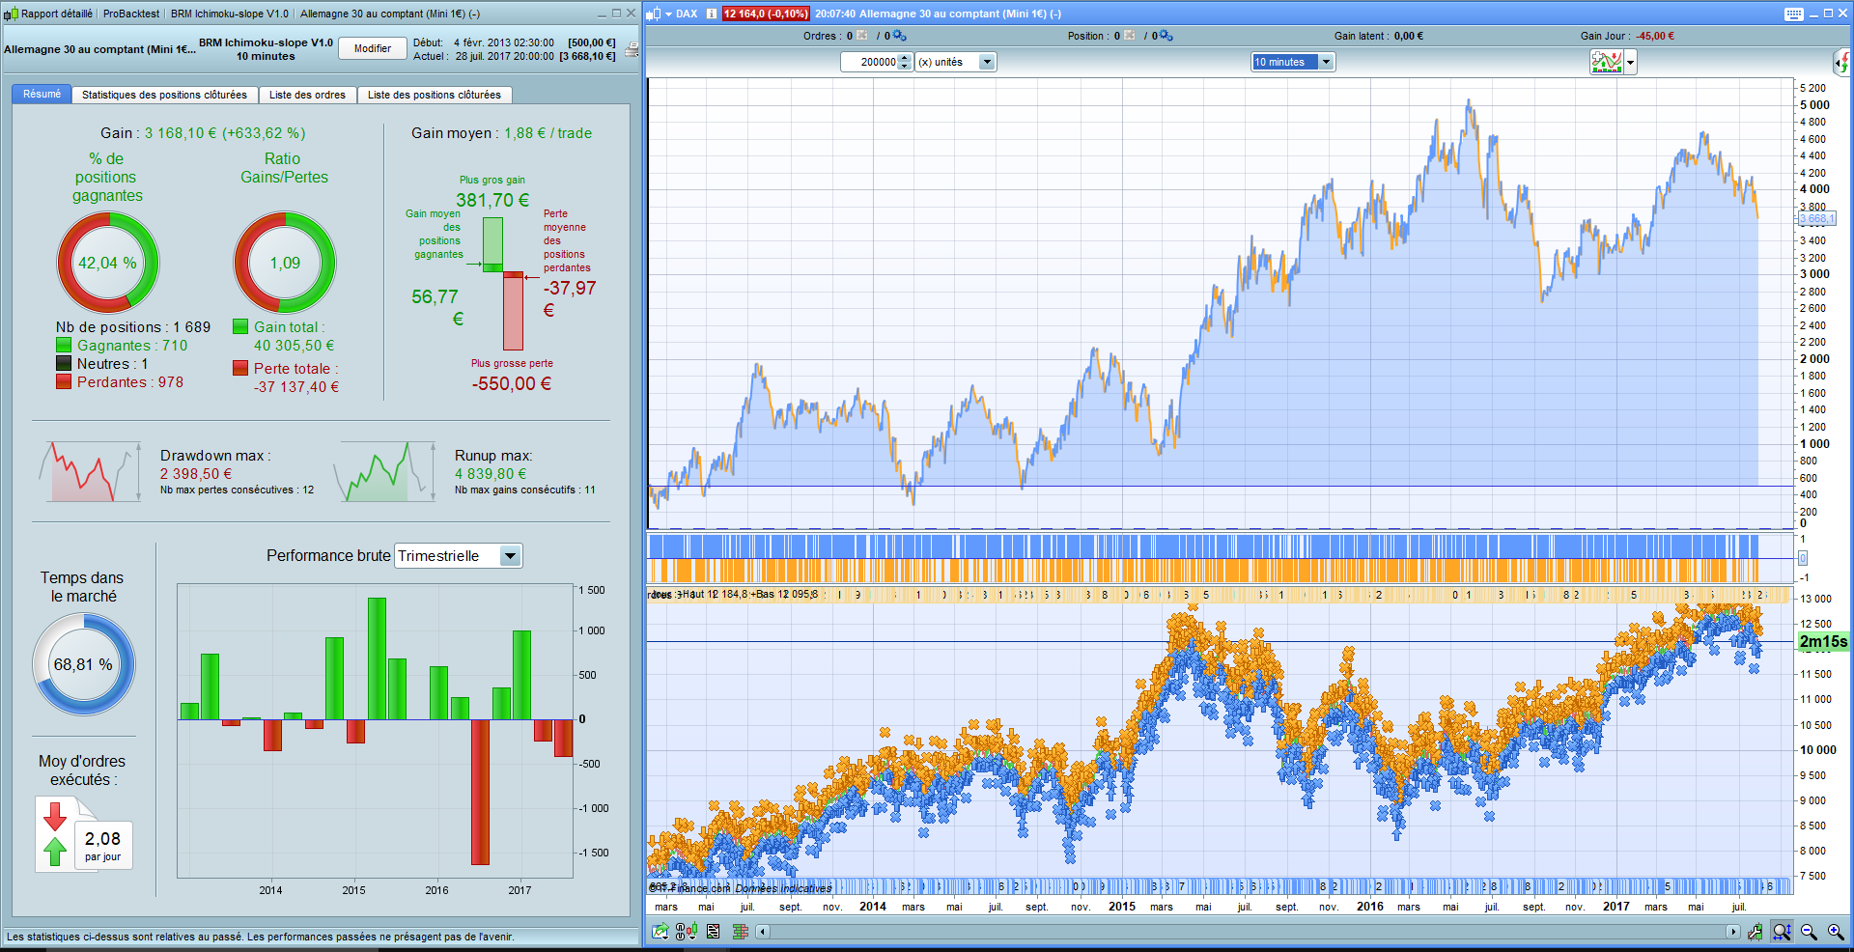Screen dimensions: 1854x952
Task: Click the gear icon next to Position
Action: [1166, 36]
